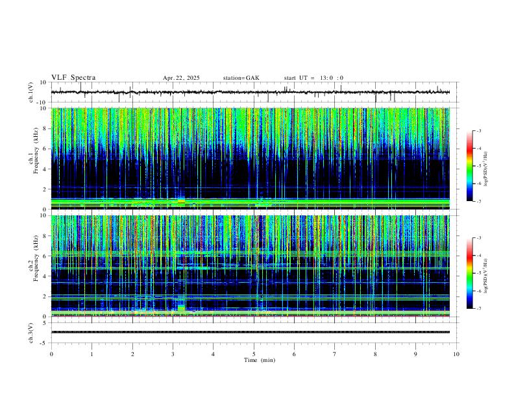Click the "8" kHz tick on ch.1 spectrogram

click(45, 128)
